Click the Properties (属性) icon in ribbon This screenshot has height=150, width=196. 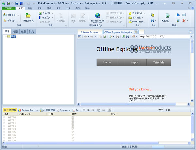167,16
